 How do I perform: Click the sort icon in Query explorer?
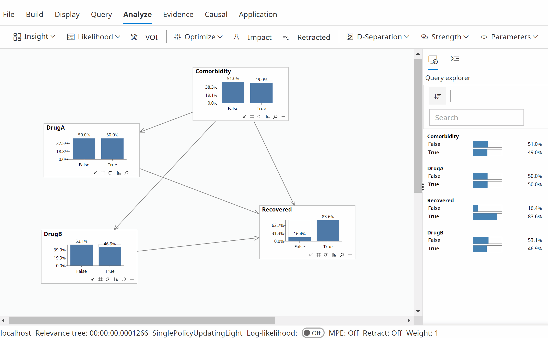[x=437, y=95]
